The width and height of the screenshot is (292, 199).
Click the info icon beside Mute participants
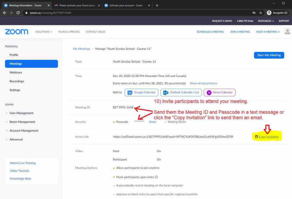pyautogui.click(x=157, y=177)
